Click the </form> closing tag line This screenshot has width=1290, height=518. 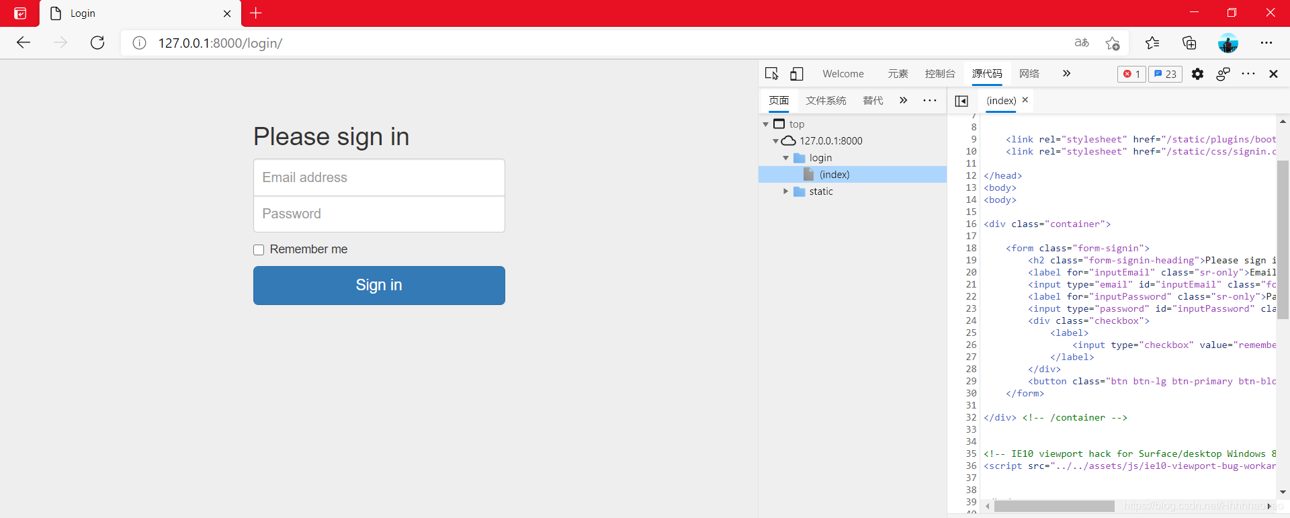click(x=1025, y=393)
